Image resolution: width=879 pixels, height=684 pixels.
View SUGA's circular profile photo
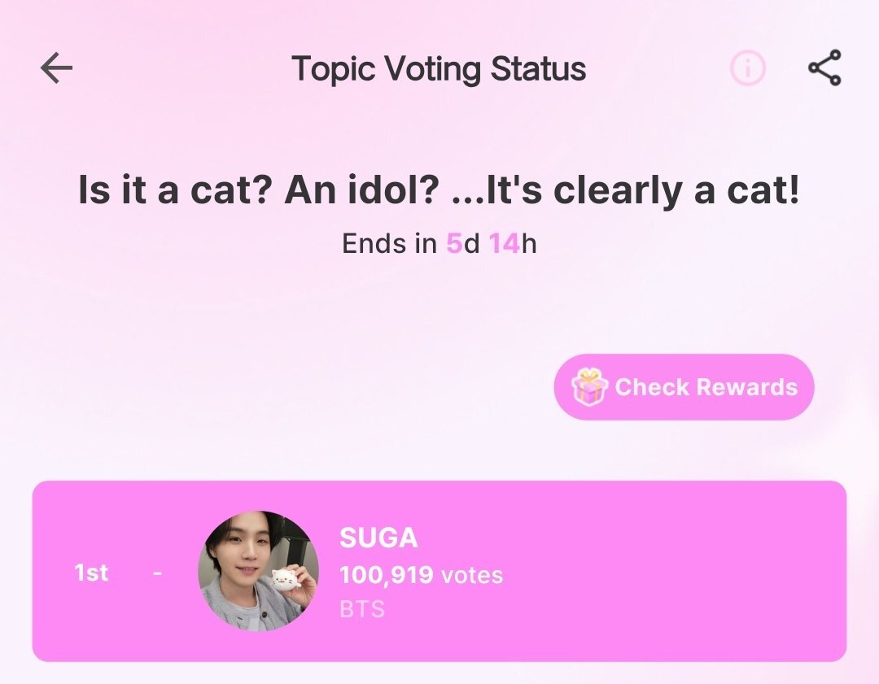point(259,571)
